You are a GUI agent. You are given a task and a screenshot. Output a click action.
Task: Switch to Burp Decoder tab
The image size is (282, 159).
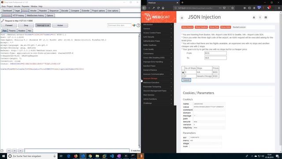pos(65,11)
